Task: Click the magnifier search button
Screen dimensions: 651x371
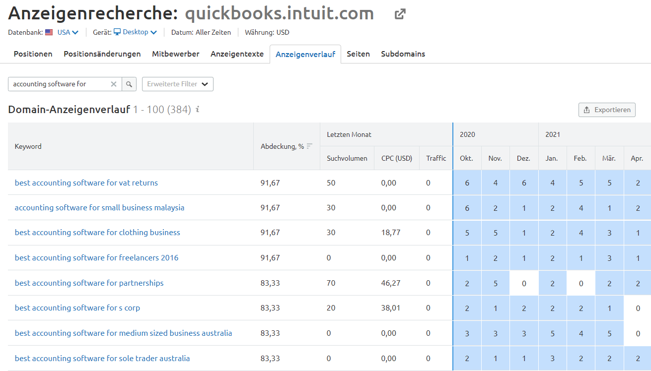Action: (129, 84)
